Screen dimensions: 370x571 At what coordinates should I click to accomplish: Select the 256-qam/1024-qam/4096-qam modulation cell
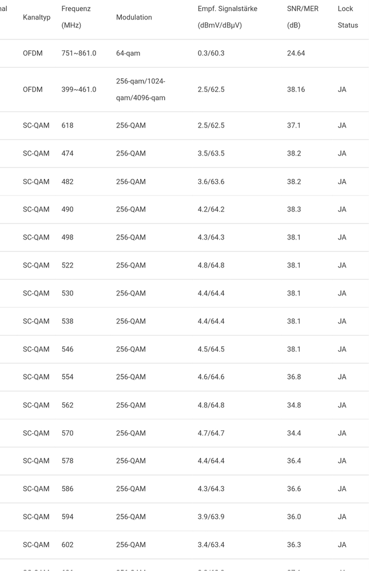coord(141,89)
